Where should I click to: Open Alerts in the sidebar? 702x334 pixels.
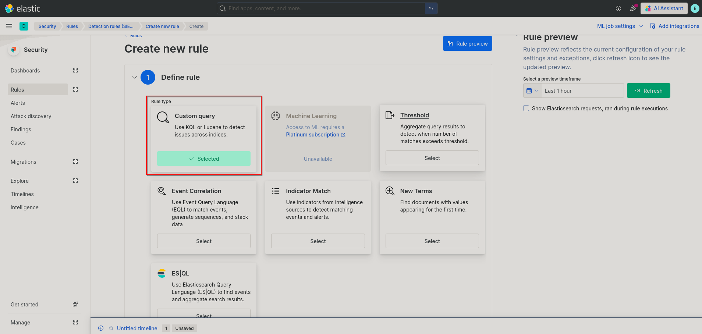18,103
